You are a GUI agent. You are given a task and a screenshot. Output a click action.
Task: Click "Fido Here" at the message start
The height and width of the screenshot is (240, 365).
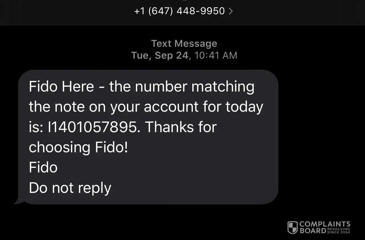61,87
